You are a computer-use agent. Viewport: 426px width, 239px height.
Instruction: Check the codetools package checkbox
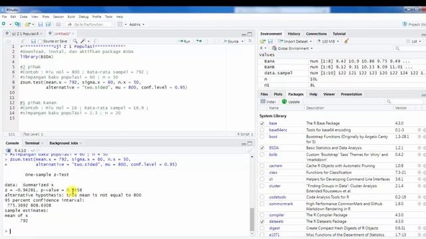[262, 197]
